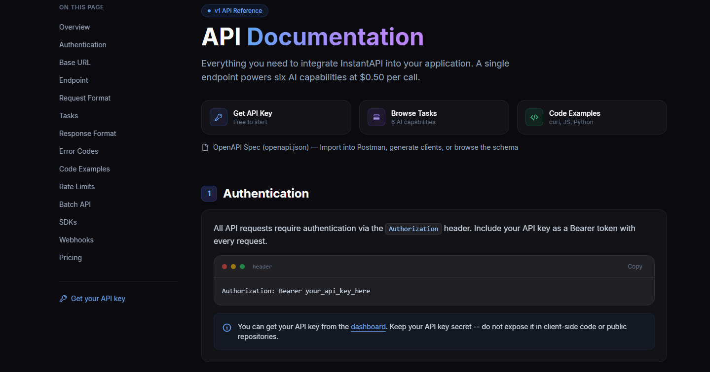Select Endpoint in the sidebar navigation
Viewport: 710px width, 372px height.
click(x=74, y=80)
